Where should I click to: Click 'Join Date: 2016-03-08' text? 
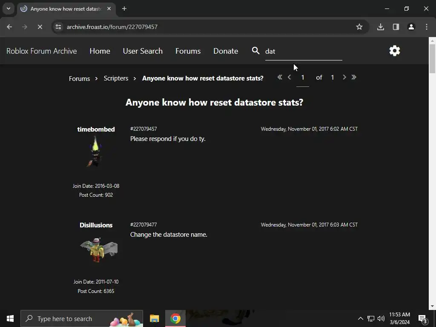96,186
